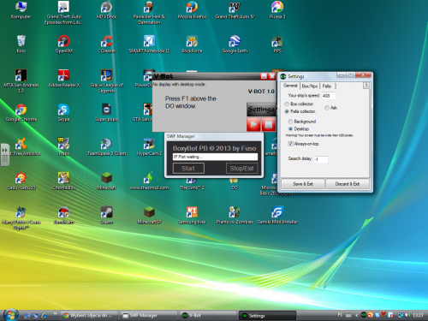Select the Ask radio button
The image size is (428, 321).
327,108
